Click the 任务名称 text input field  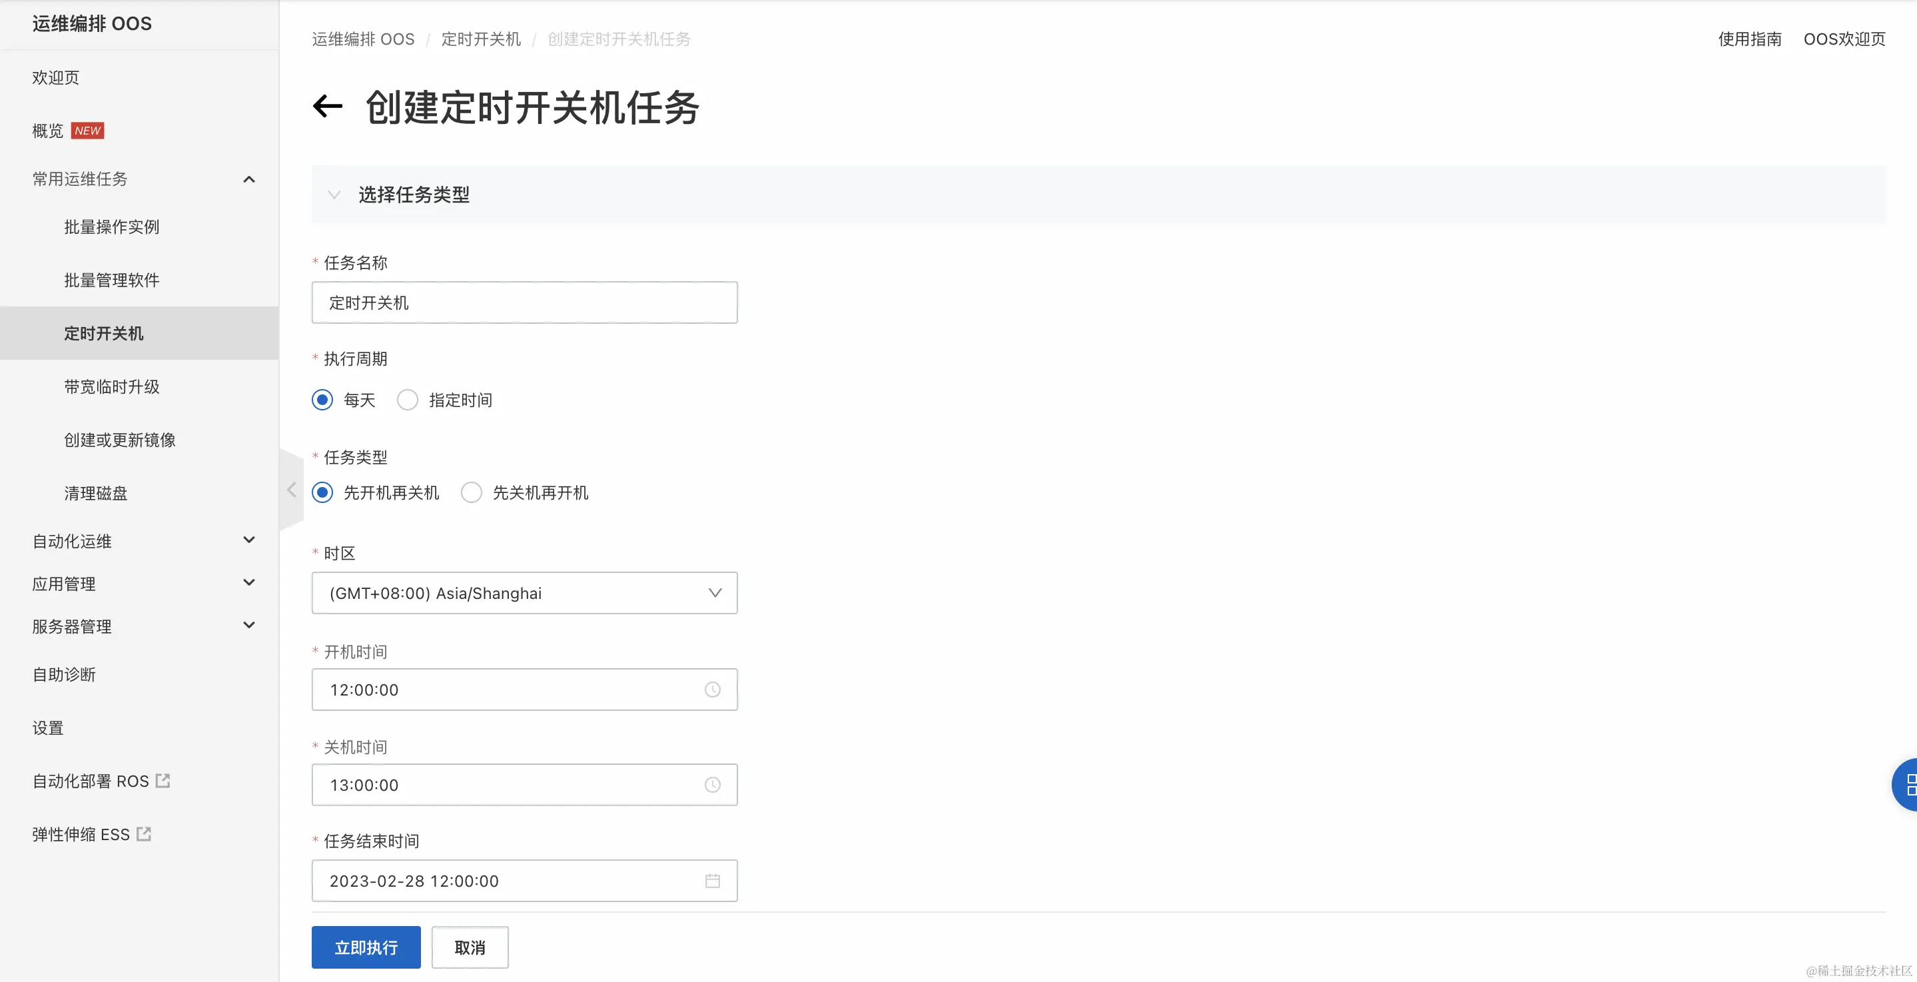coord(524,302)
